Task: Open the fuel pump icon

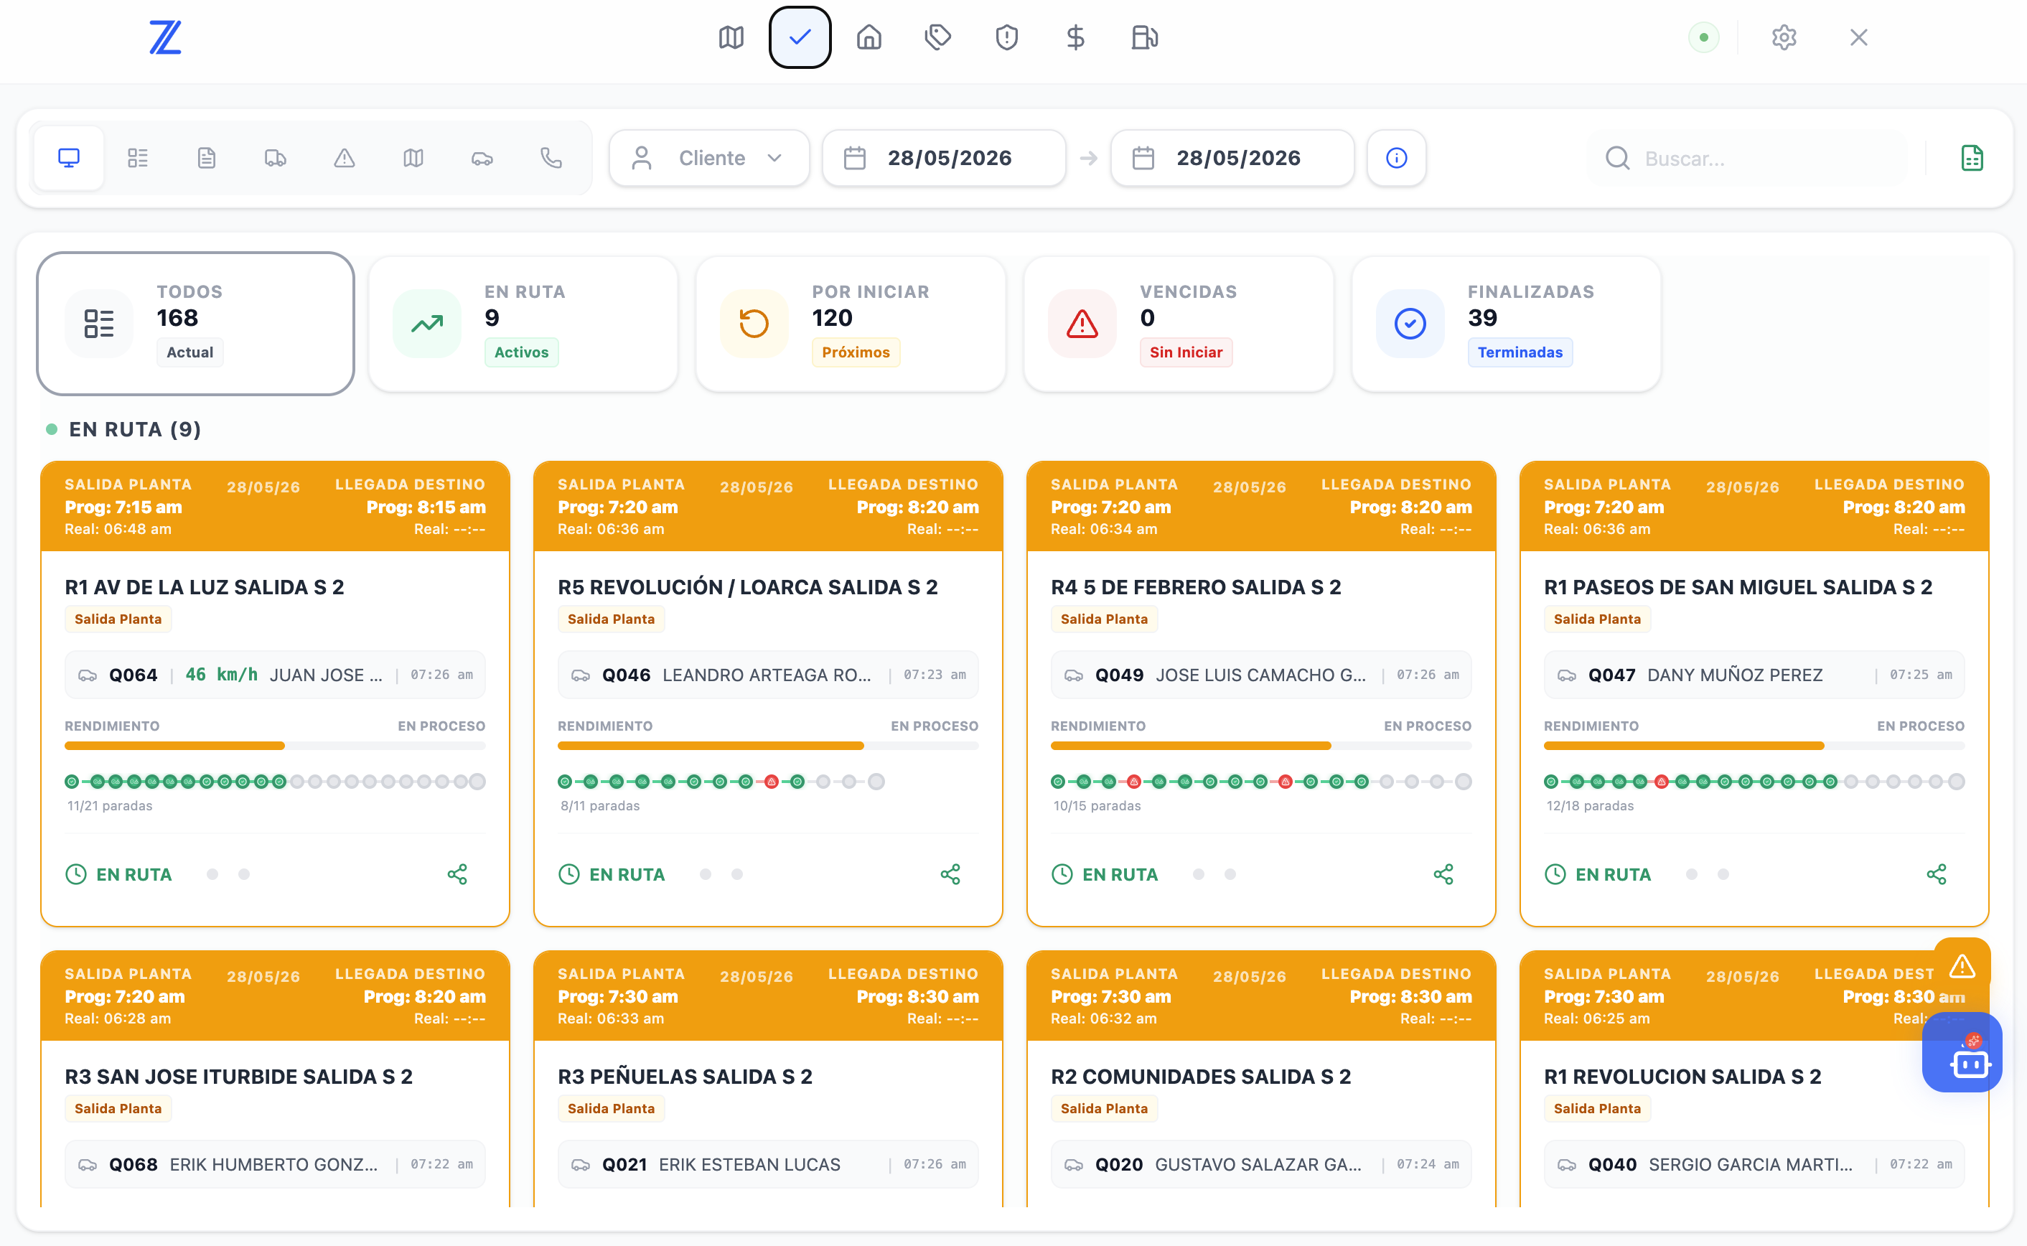Action: (x=1145, y=37)
